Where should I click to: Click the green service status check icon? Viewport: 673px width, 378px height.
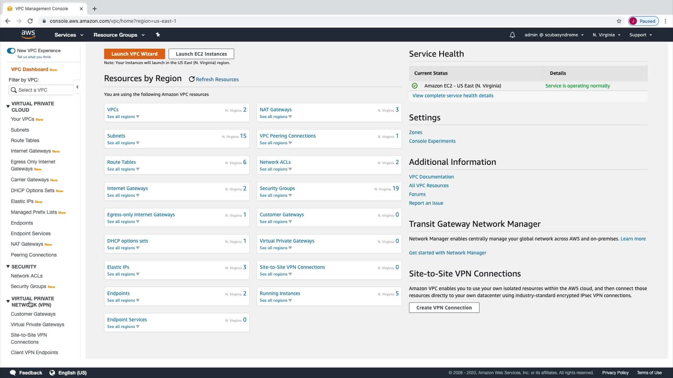415,86
